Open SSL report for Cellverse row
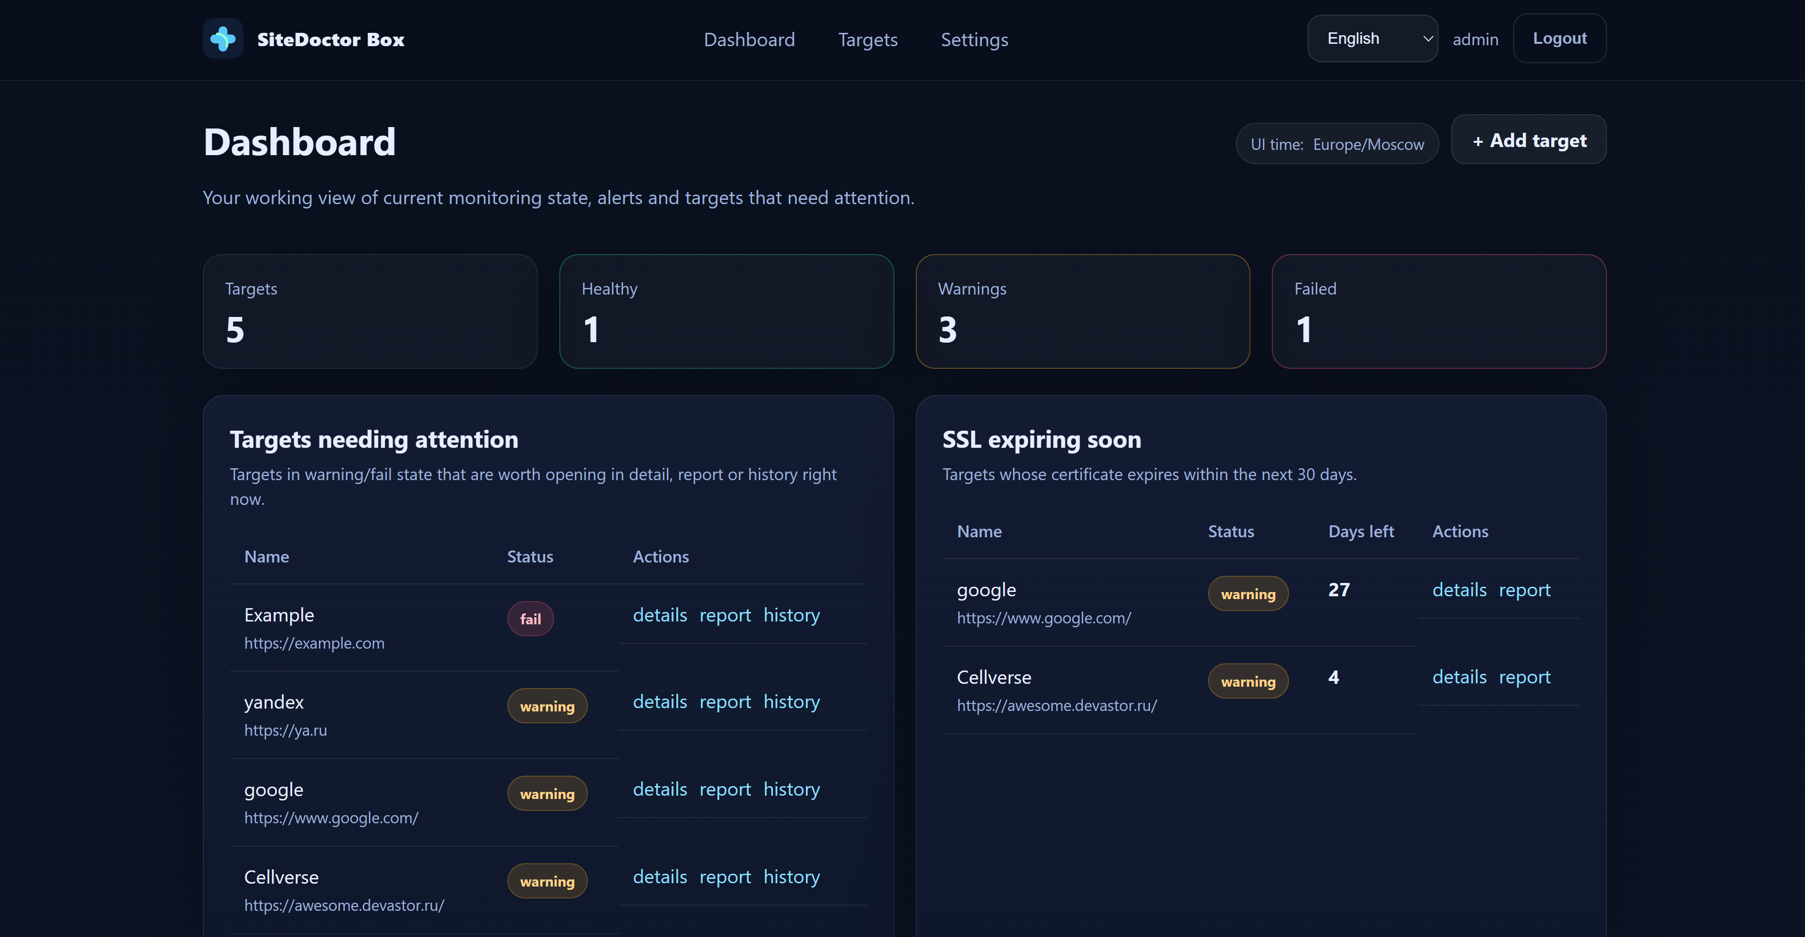This screenshot has width=1805, height=937. [1524, 677]
